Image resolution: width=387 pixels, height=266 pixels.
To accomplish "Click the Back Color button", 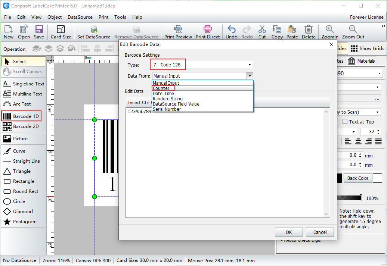I will [357, 178].
